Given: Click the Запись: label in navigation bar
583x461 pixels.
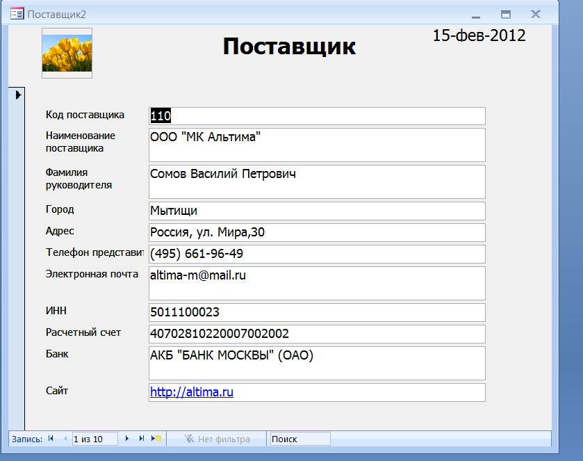Looking at the screenshot, I should 27,439.
